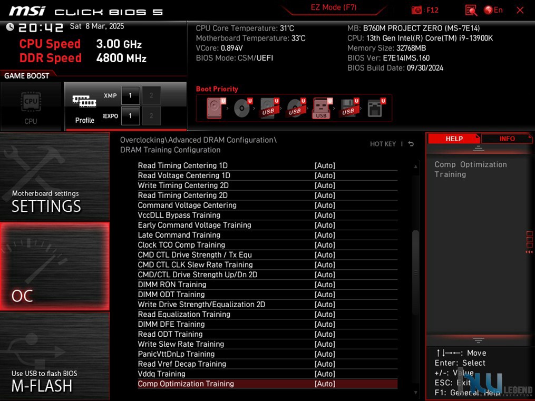
Task: Select Write Slew Rate Training row
Action: click(268, 344)
